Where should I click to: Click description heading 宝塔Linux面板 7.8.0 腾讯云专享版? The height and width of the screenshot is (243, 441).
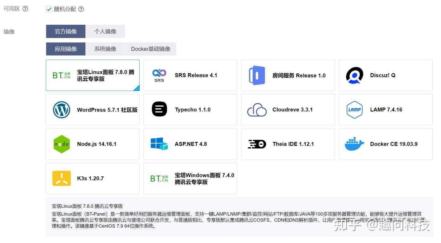(87, 206)
